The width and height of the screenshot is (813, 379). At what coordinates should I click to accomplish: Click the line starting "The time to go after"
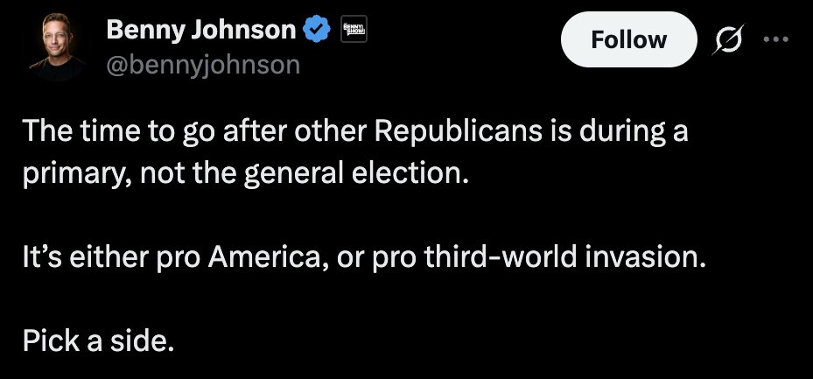click(x=355, y=131)
